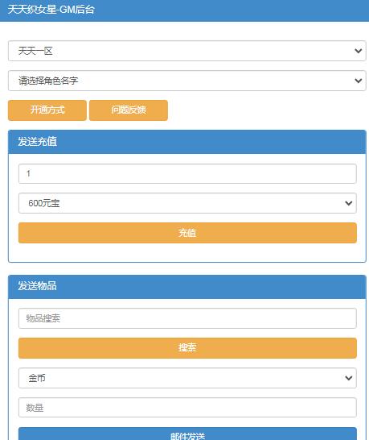The image size is (369, 440).
Task: Click the chevron arrow on 天天一区 selector
Action: pyautogui.click(x=358, y=51)
